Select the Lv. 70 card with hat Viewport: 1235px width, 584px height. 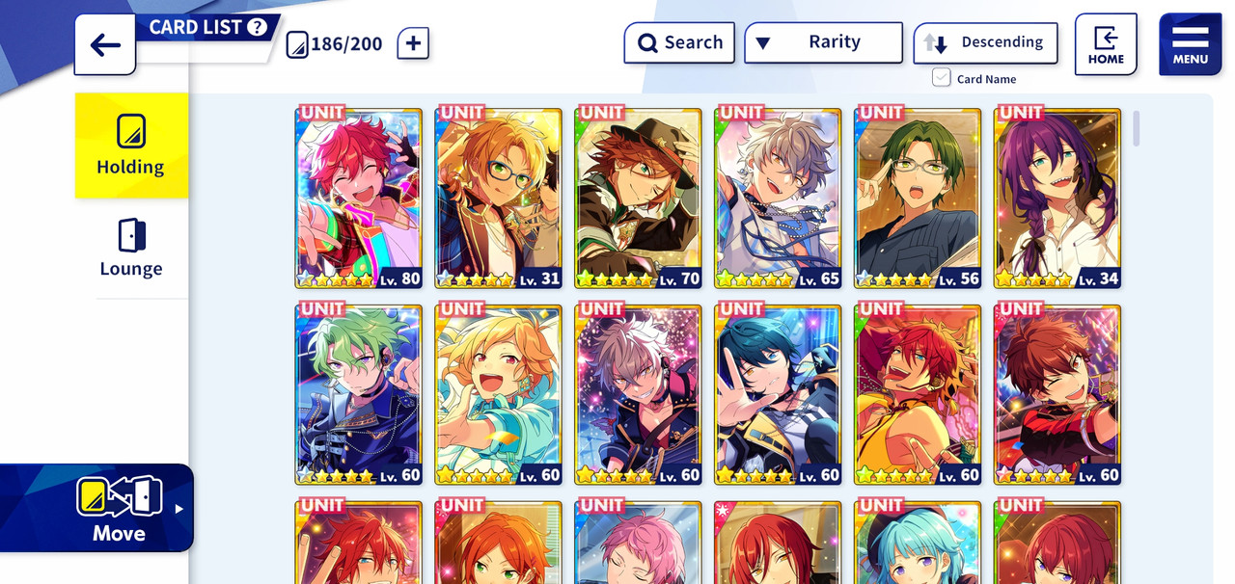(x=638, y=199)
